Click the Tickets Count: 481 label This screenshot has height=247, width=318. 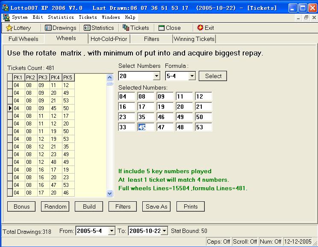[x=31, y=68]
